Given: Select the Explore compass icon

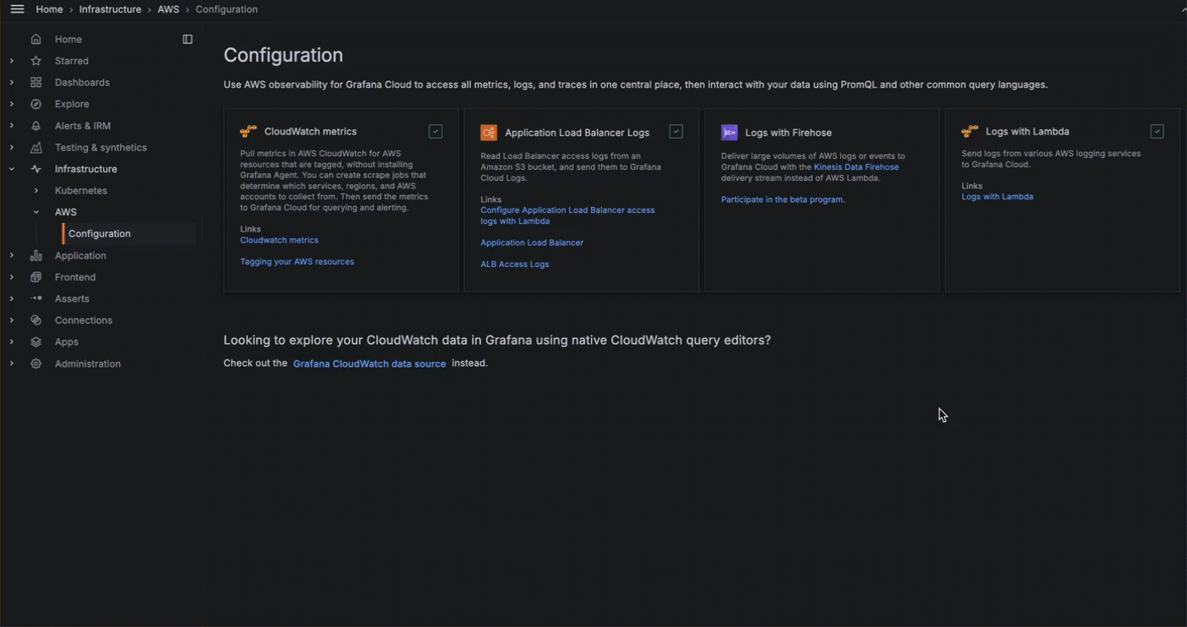Looking at the screenshot, I should pyautogui.click(x=36, y=103).
